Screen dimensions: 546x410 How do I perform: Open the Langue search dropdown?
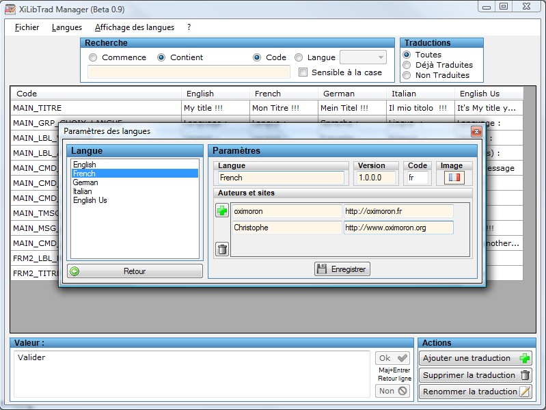363,57
